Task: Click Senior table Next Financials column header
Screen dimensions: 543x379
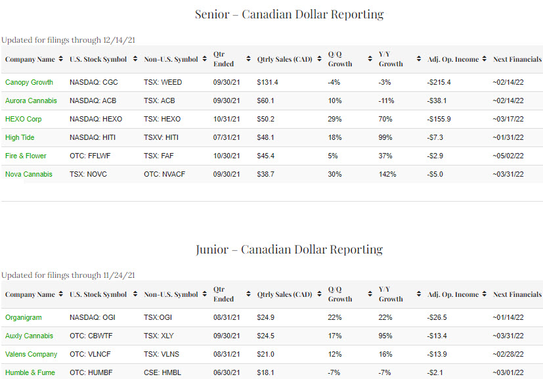Action: click(517, 59)
